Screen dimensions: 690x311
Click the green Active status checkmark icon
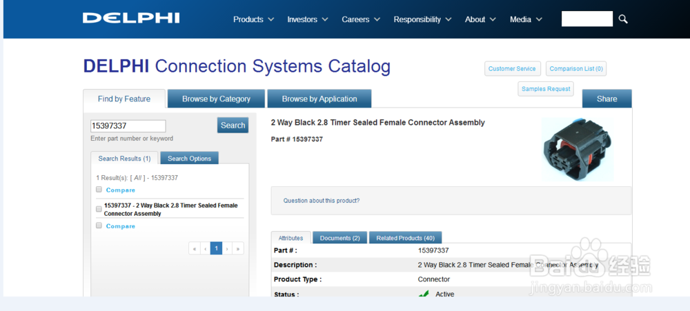tap(424, 293)
